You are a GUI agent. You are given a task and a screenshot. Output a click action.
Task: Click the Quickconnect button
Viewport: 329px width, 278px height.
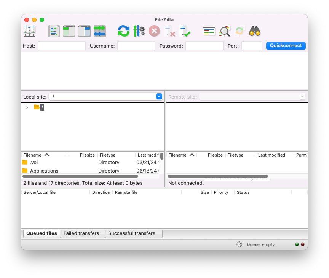pos(286,46)
